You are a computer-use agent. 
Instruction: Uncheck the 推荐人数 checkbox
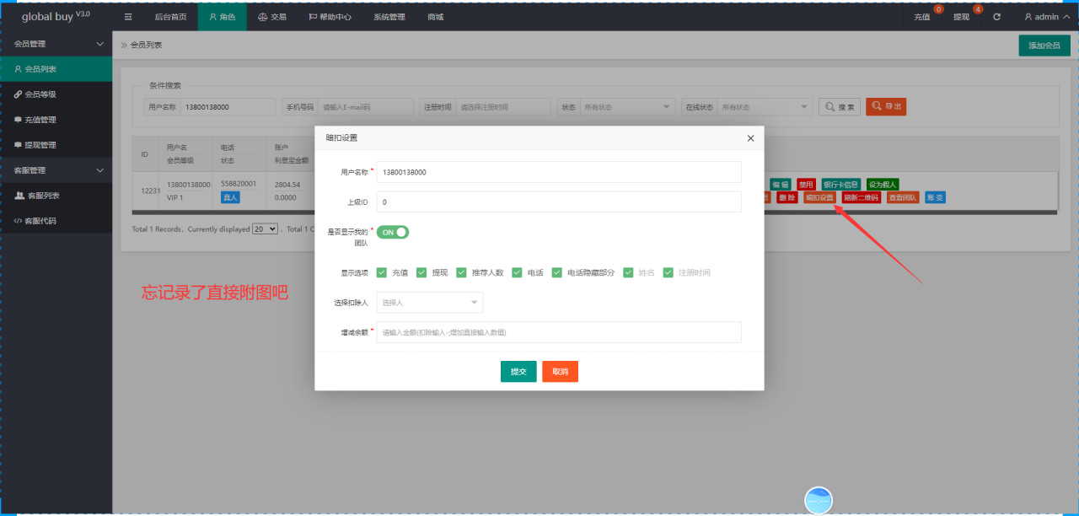coord(461,272)
